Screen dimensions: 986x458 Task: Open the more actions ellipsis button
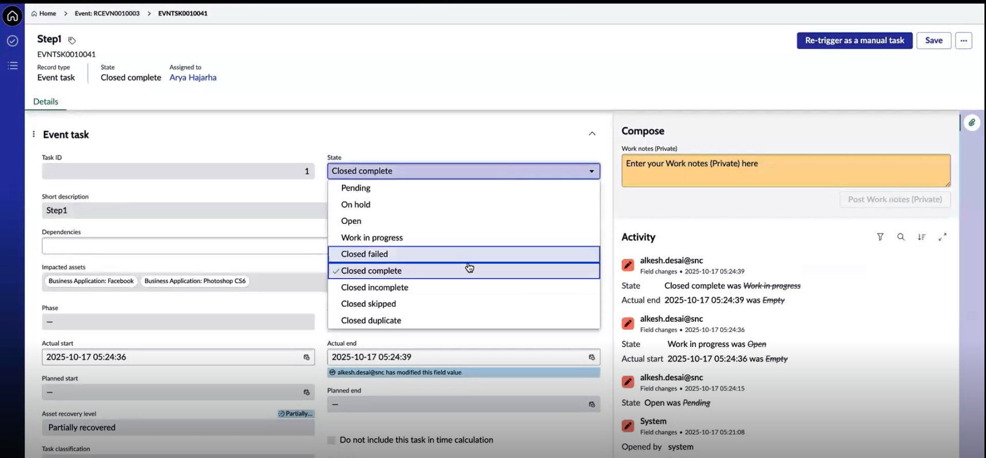coord(963,41)
